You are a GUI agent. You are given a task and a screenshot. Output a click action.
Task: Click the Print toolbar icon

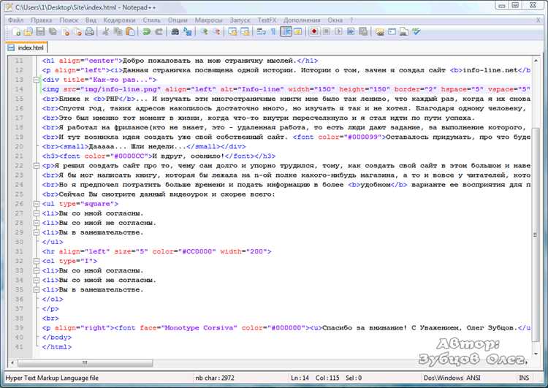(89, 32)
